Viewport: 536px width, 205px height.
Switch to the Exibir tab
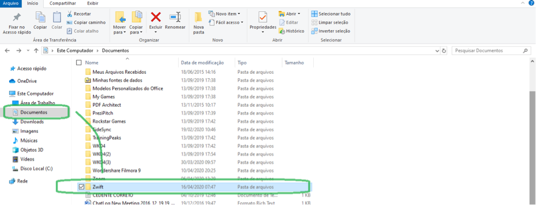pyautogui.click(x=93, y=3)
